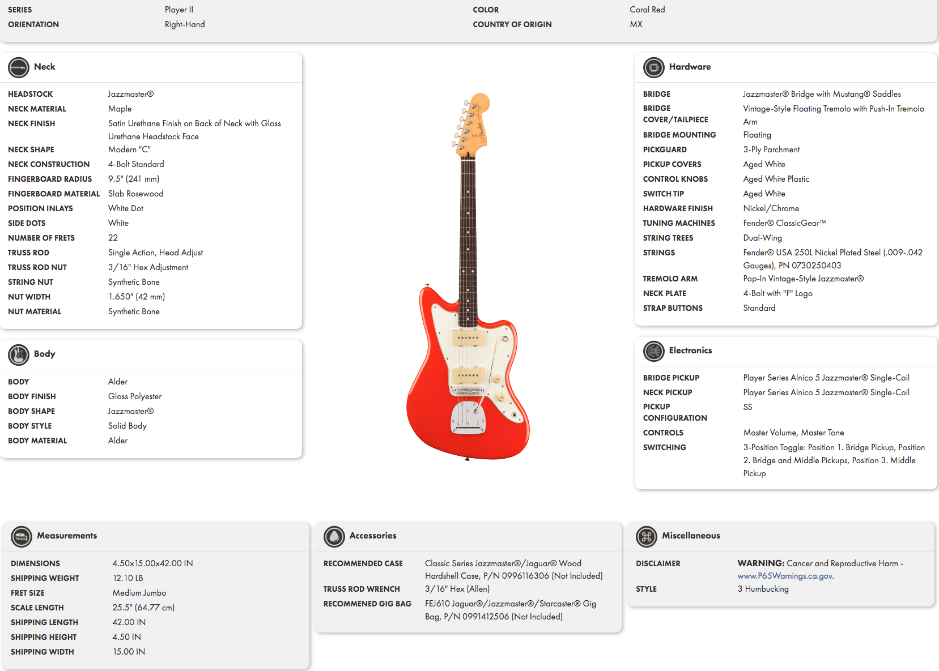Click the Body section guitar icon
The height and width of the screenshot is (671, 939).
19,355
